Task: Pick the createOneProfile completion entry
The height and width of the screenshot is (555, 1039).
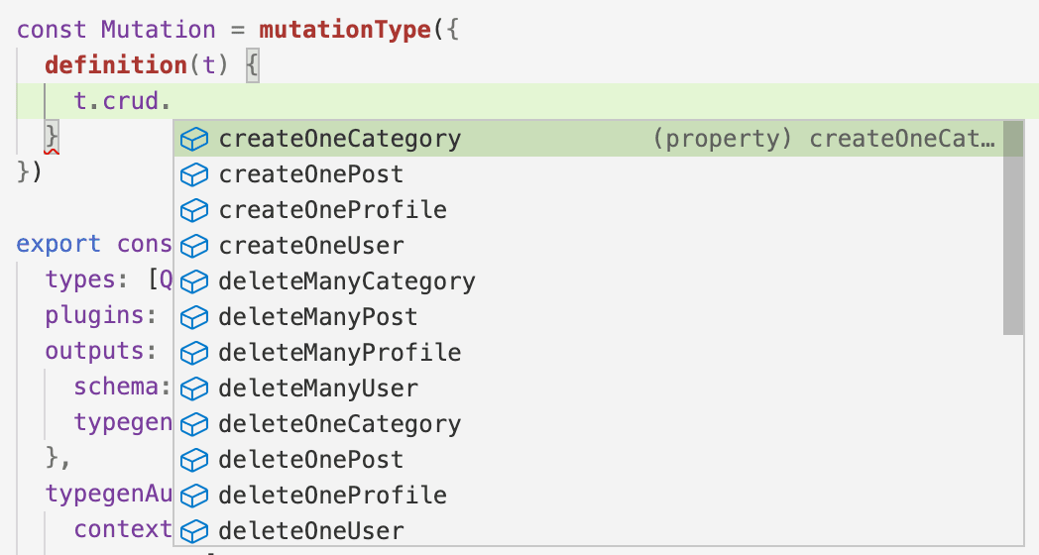Action: 332,211
